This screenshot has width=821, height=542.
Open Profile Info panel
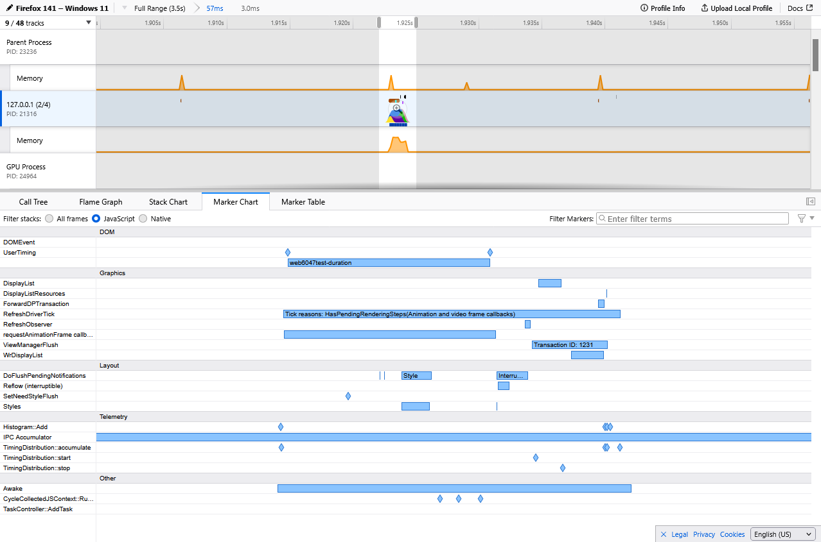click(x=663, y=8)
